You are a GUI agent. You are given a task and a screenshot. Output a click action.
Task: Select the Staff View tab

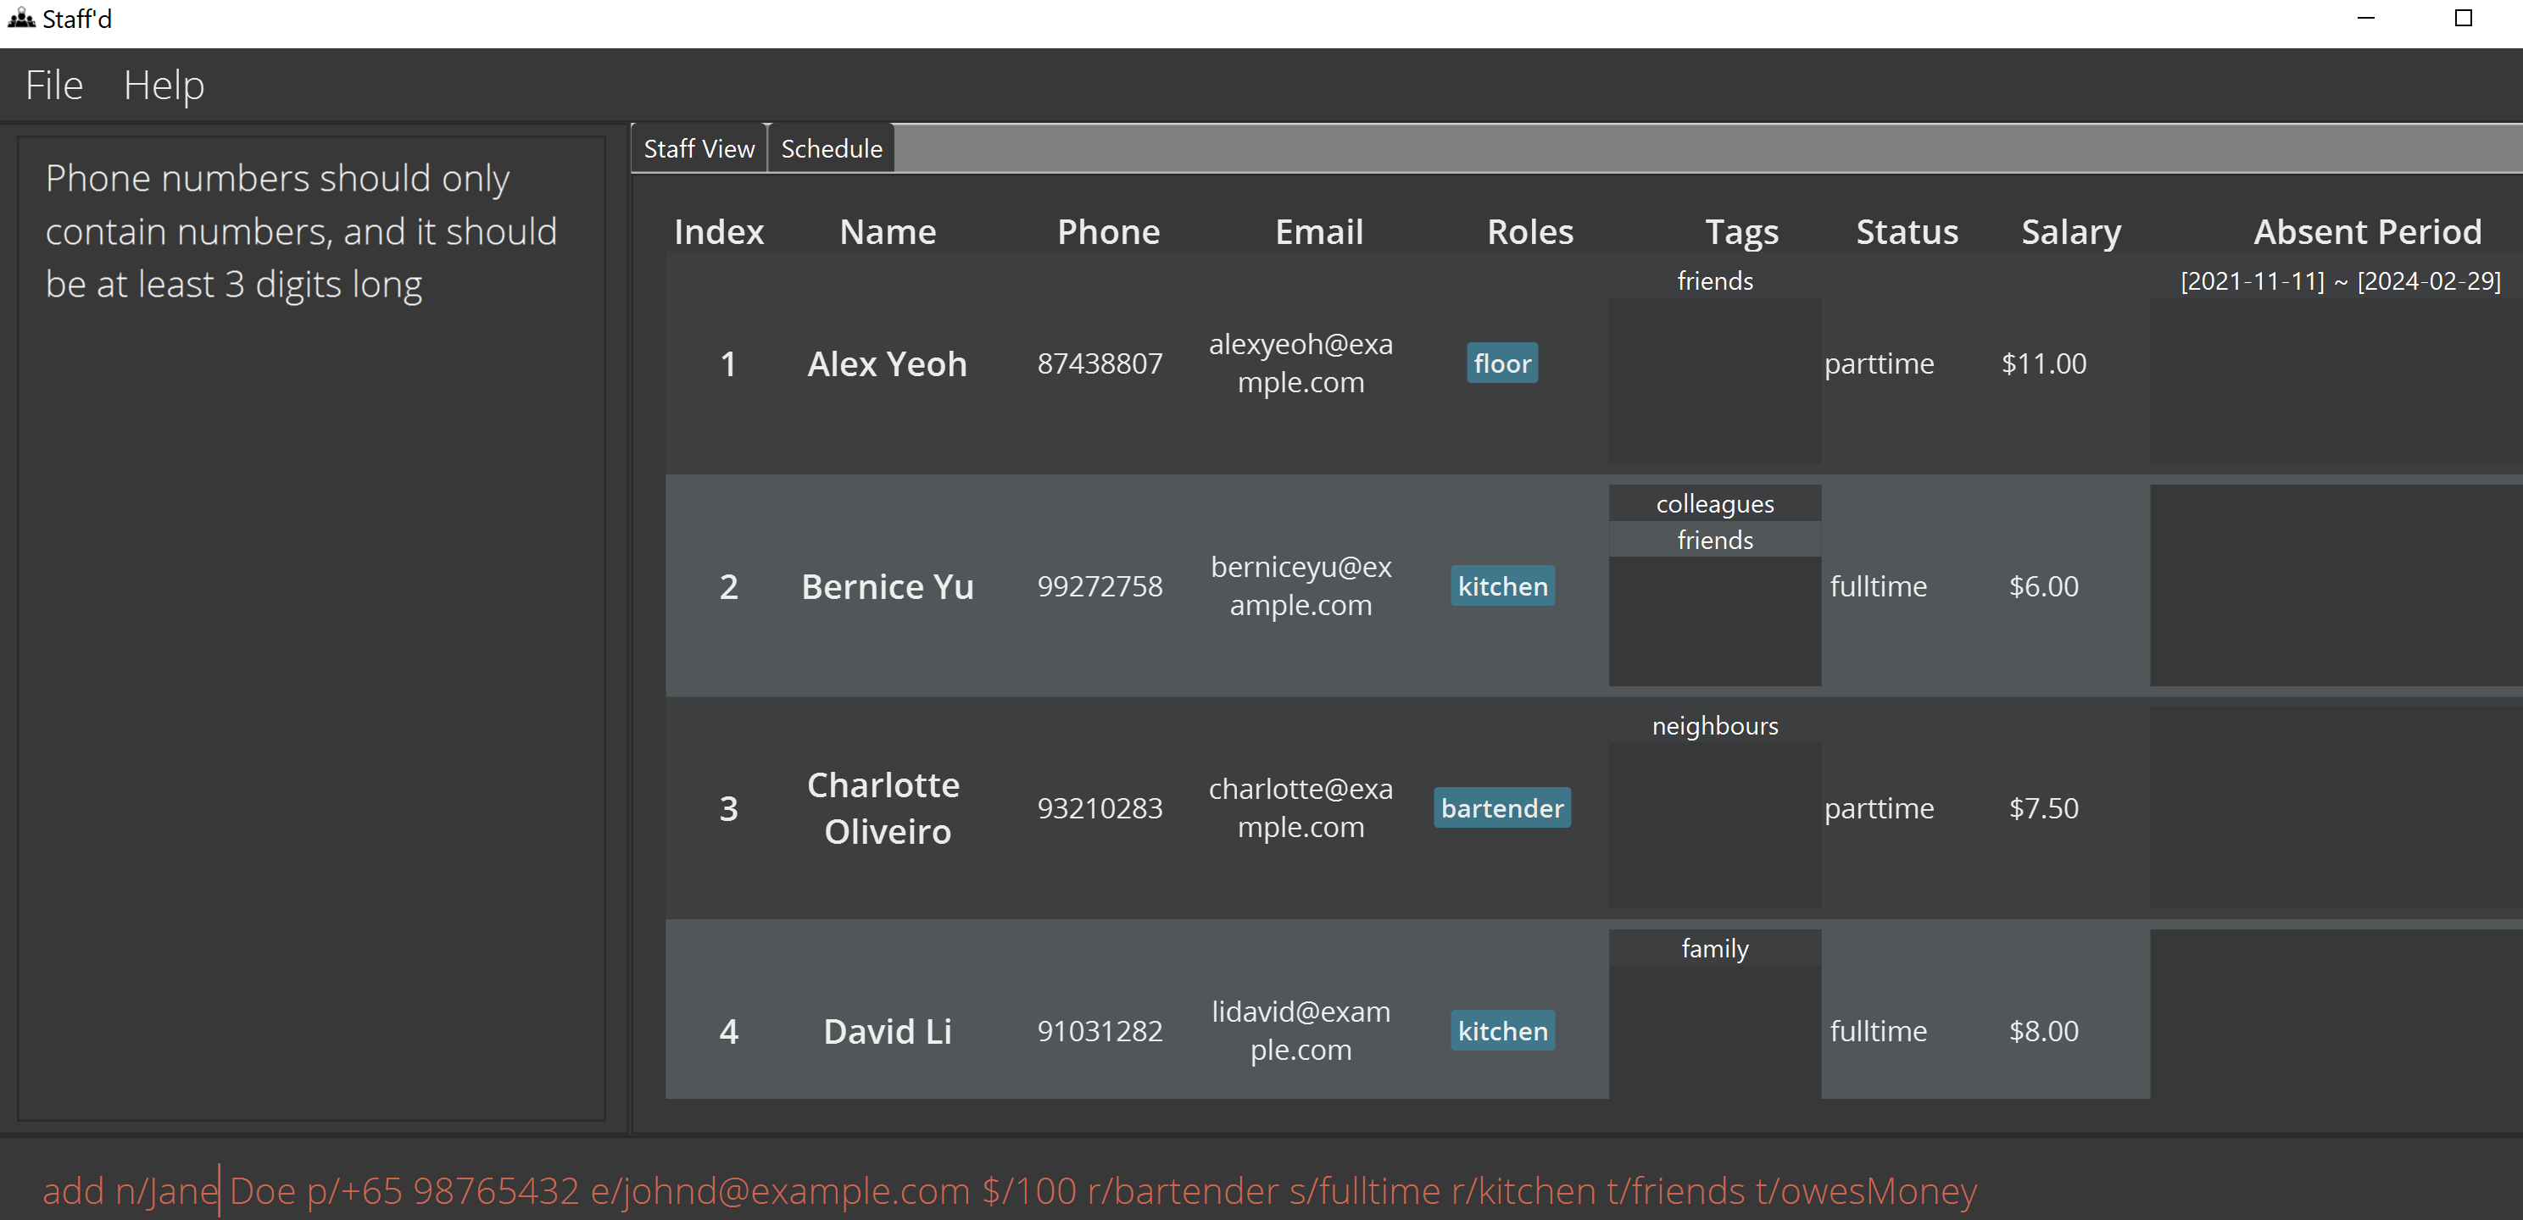pyautogui.click(x=699, y=149)
